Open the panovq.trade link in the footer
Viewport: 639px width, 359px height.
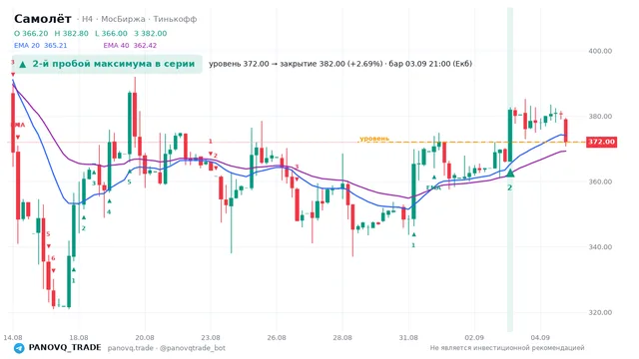(x=131, y=348)
